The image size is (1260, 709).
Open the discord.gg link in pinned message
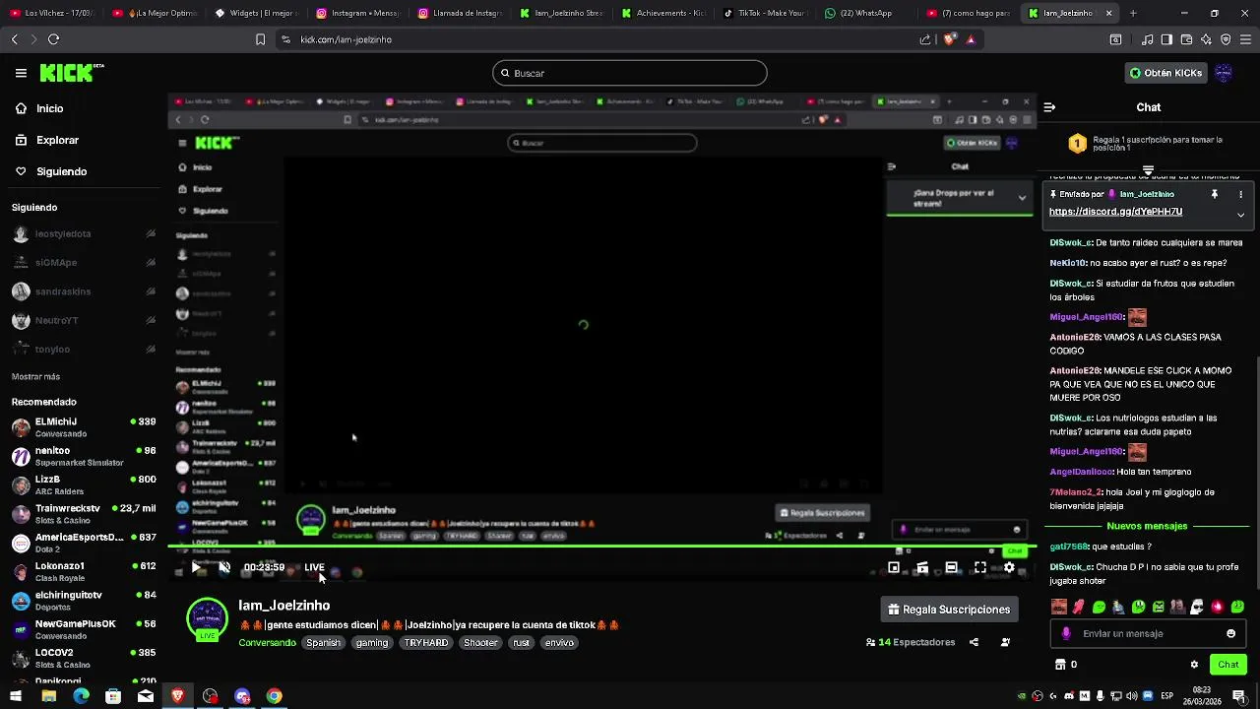tap(1115, 212)
